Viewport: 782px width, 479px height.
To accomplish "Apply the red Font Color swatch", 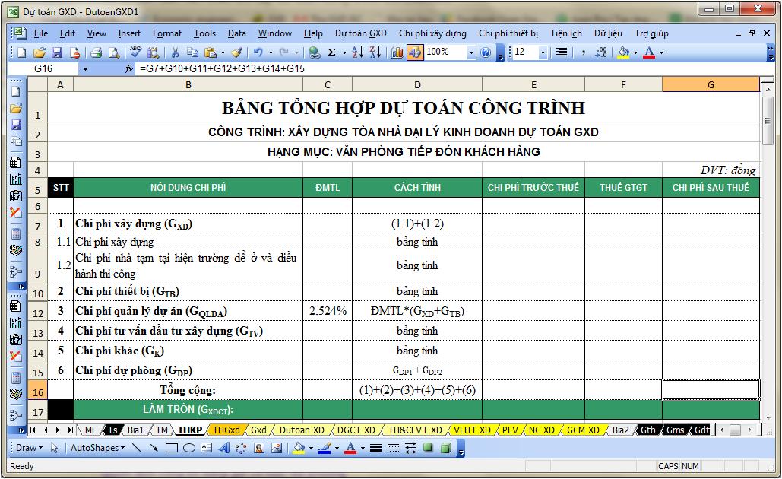I will (649, 52).
